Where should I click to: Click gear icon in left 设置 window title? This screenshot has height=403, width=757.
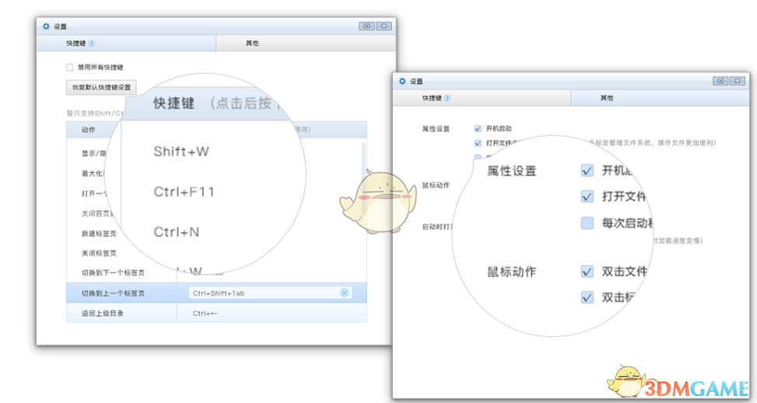coord(46,26)
